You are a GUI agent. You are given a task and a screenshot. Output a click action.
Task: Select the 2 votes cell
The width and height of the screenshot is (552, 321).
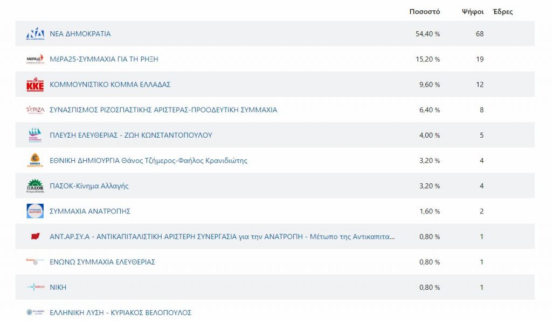coord(481,211)
